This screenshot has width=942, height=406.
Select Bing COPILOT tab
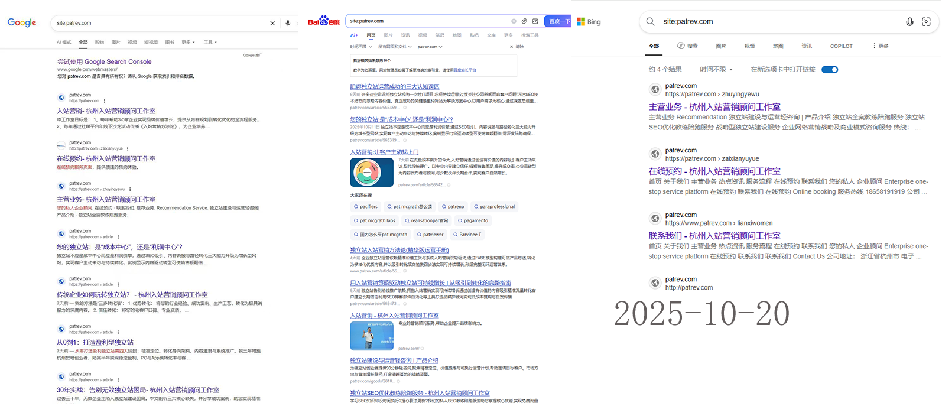coord(841,46)
